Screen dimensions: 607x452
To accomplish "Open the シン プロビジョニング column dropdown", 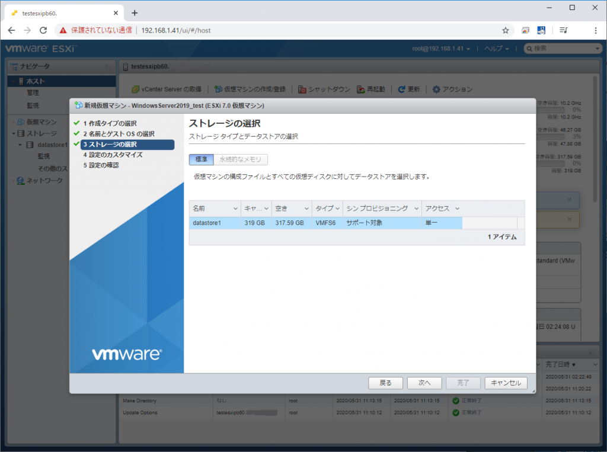I will click(417, 209).
